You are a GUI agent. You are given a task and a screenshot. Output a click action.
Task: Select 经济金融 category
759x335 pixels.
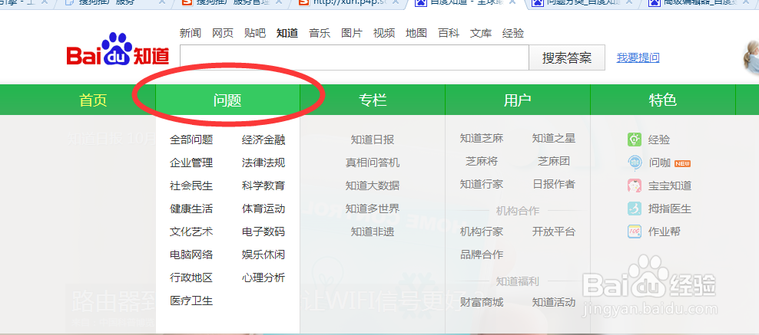[263, 140]
